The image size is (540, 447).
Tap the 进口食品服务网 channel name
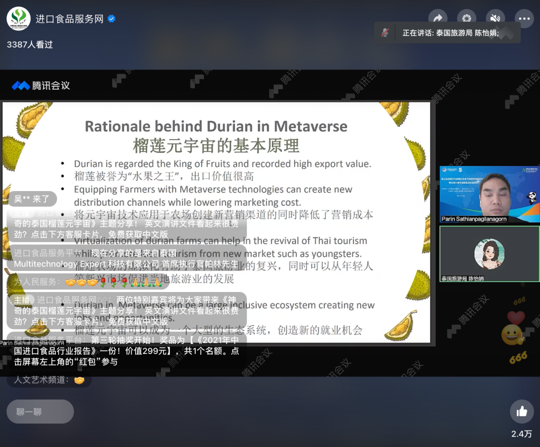[69, 19]
